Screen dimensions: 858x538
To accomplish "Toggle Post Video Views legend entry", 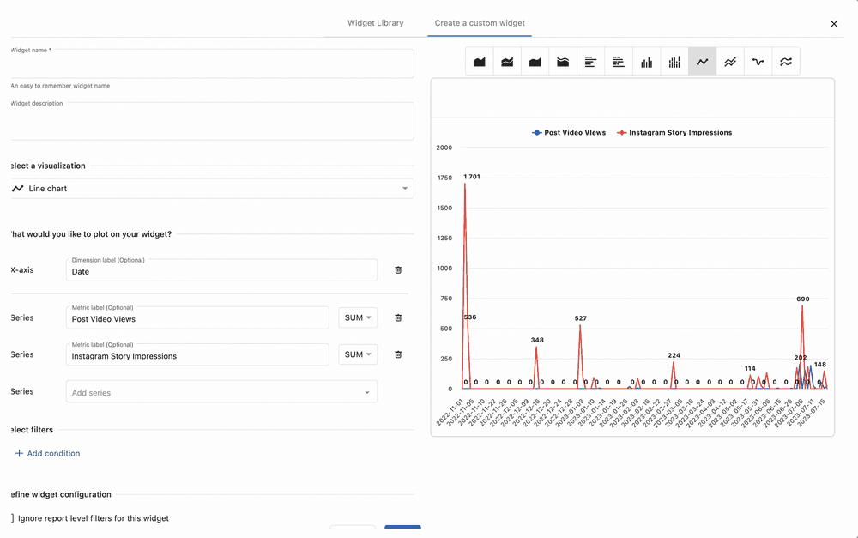I will 569,133.
